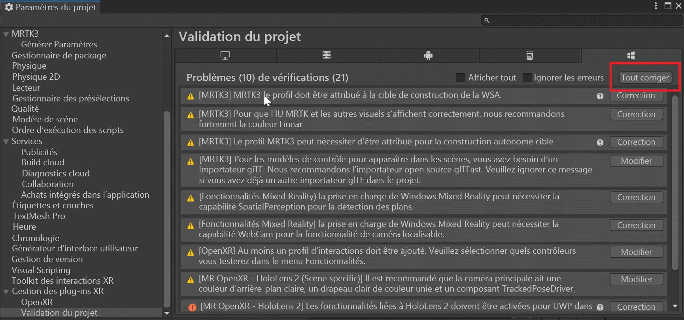Open help icon for WSA build profile issue
This screenshot has width=684, height=320.
point(600,96)
